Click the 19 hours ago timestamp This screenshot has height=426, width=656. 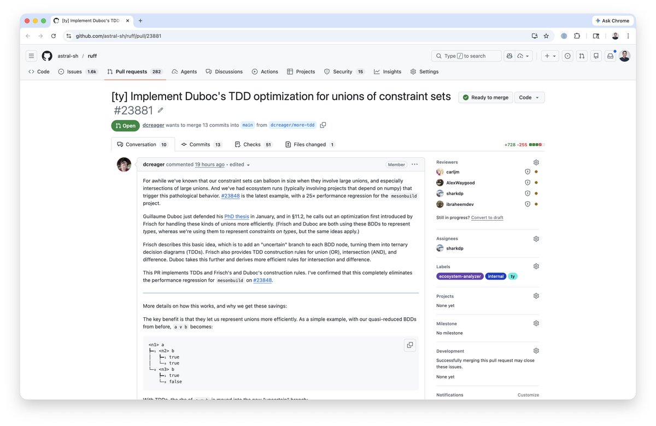(210, 164)
